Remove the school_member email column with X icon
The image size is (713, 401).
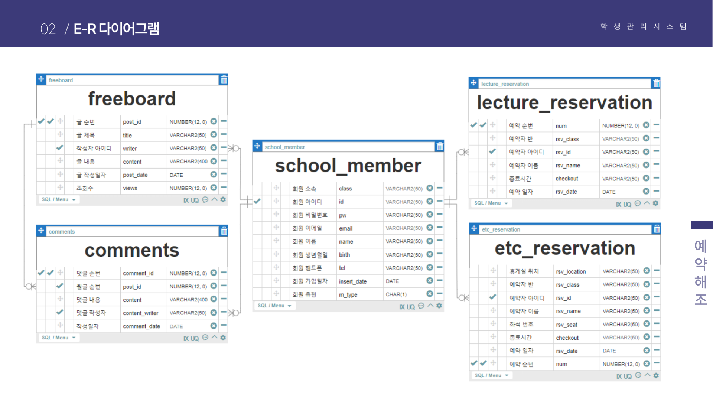(430, 228)
